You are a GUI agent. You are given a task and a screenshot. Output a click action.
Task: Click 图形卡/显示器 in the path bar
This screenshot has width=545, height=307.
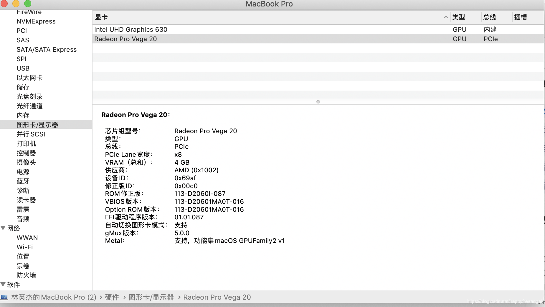[151, 297]
